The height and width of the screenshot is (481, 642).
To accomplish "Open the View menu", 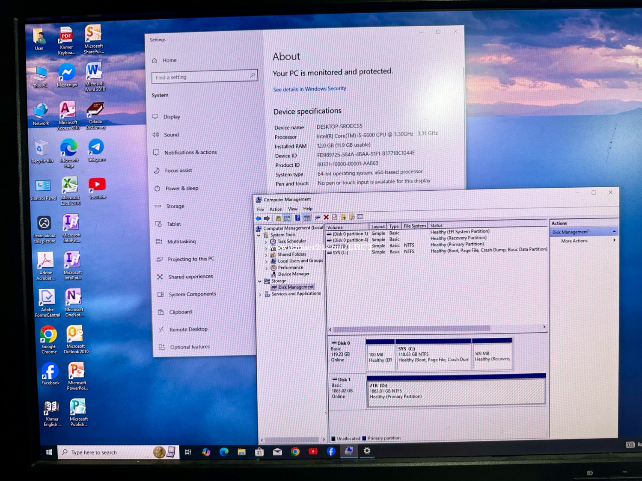I will coord(293,209).
